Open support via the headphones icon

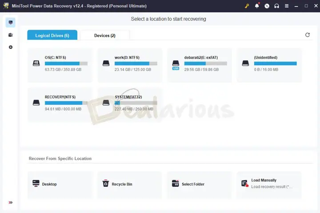[x=276, y=6]
